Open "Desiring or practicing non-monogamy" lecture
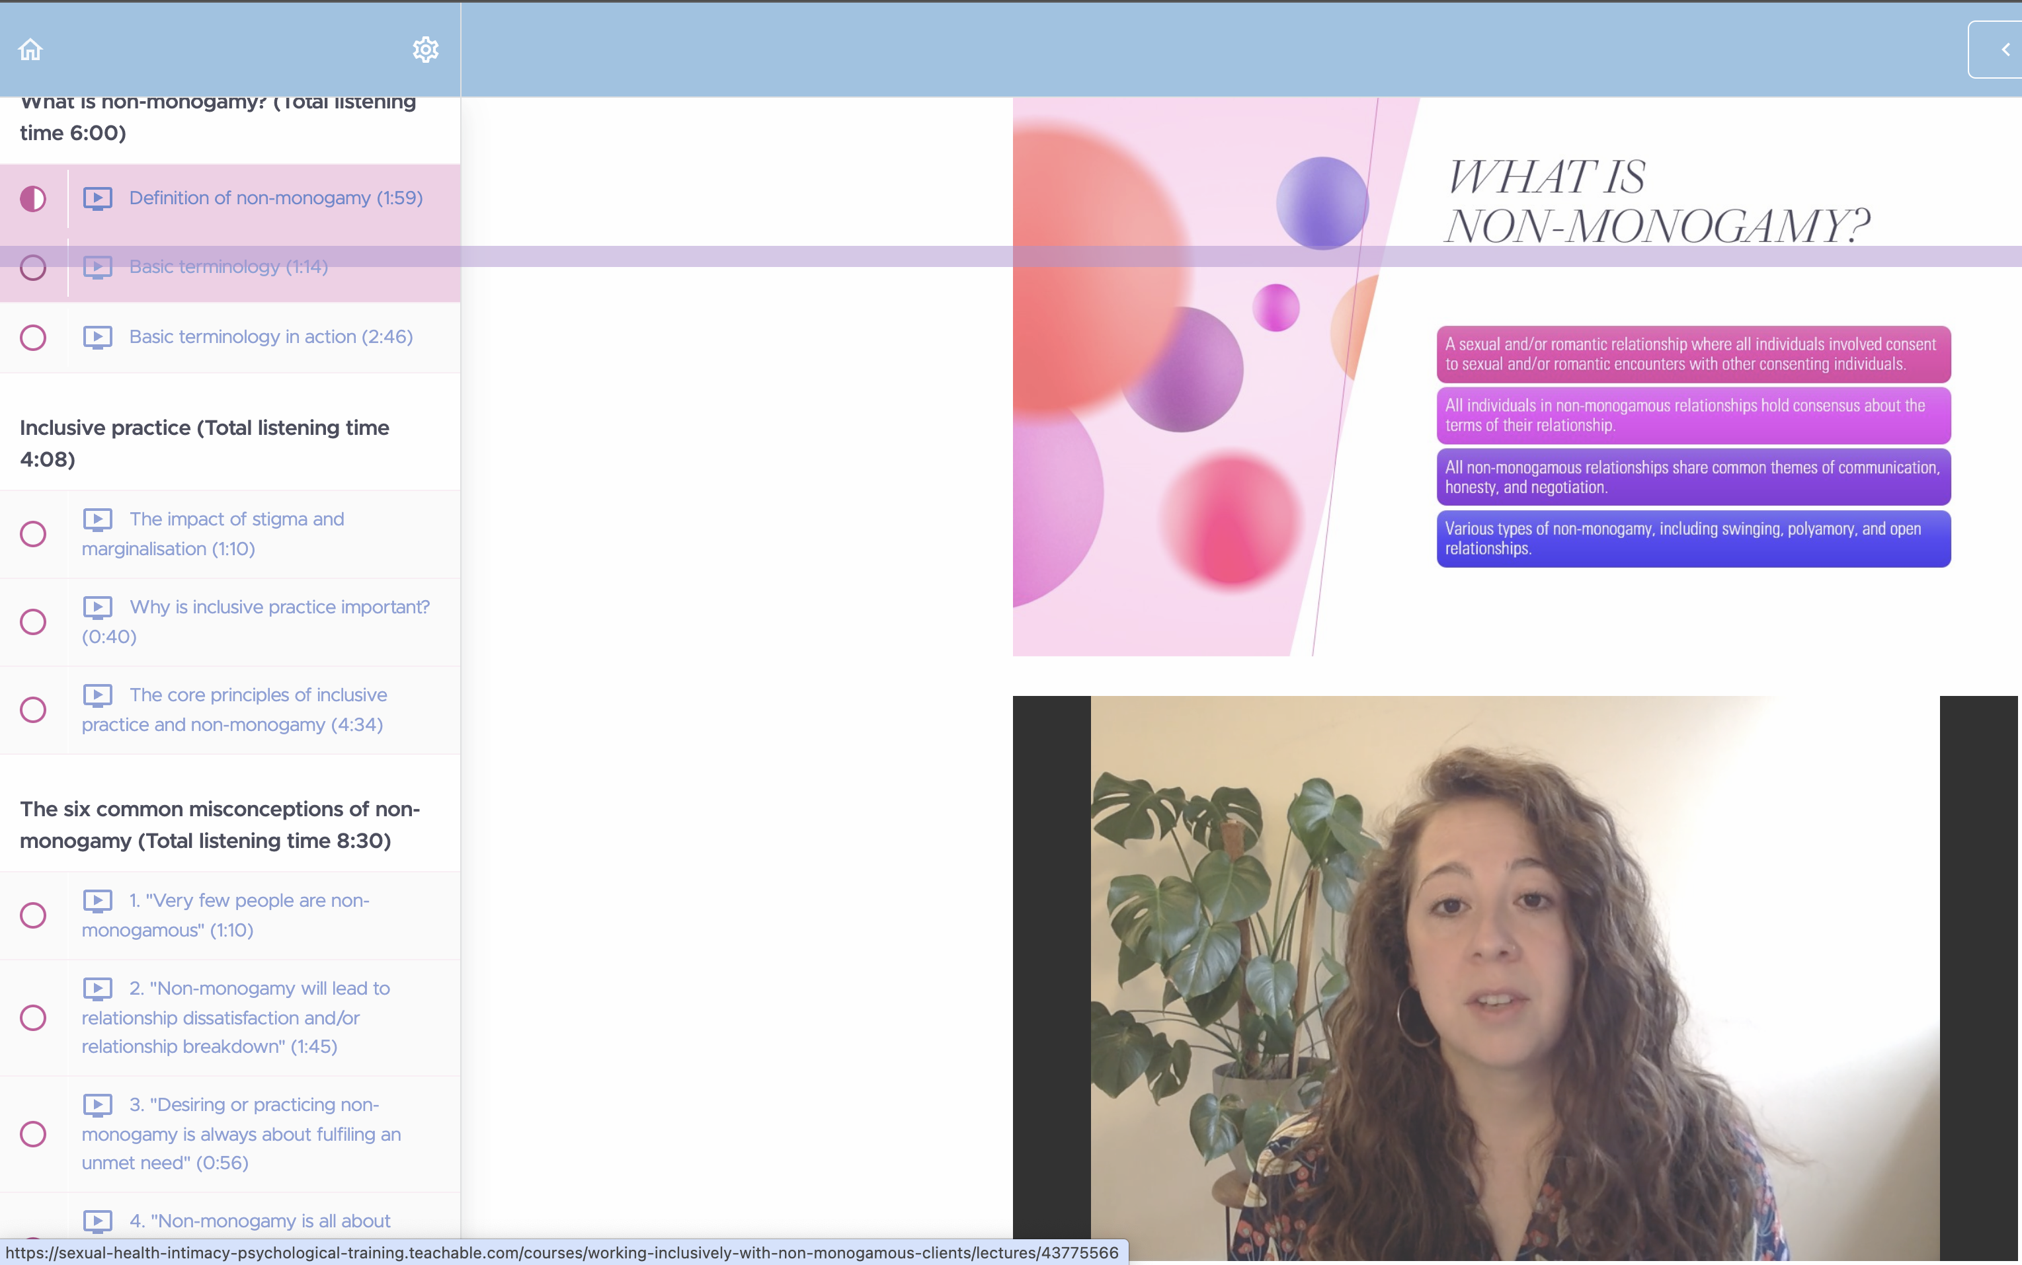Image resolution: width=2022 pixels, height=1265 pixels. pyautogui.click(x=241, y=1133)
